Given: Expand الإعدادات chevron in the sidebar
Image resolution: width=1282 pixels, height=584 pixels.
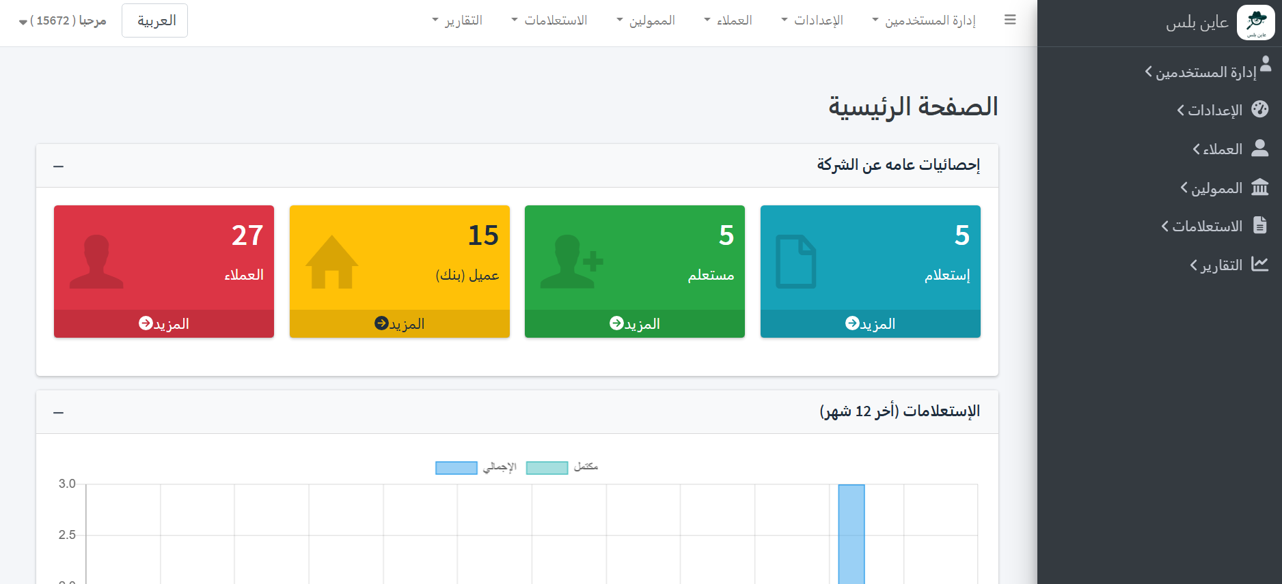Looking at the screenshot, I should coord(1181,111).
